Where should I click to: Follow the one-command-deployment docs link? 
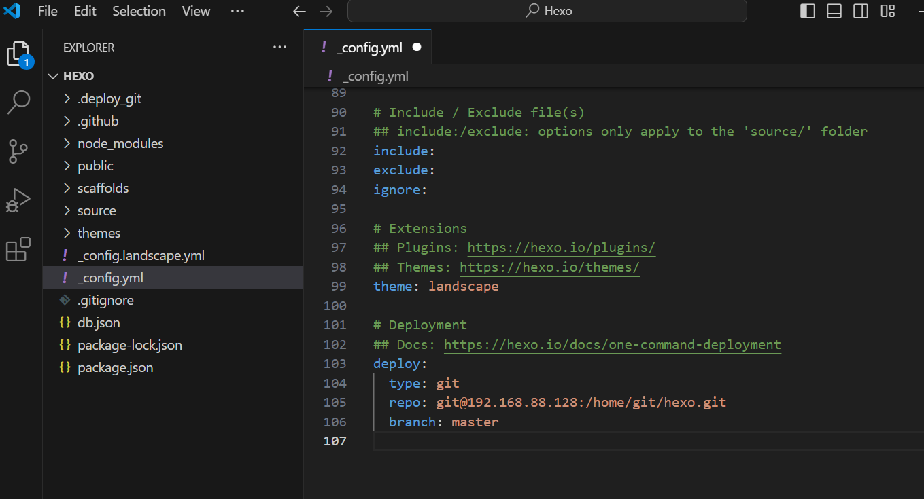click(612, 345)
